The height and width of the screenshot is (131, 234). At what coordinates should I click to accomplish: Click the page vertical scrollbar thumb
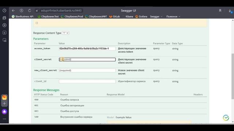(233, 76)
